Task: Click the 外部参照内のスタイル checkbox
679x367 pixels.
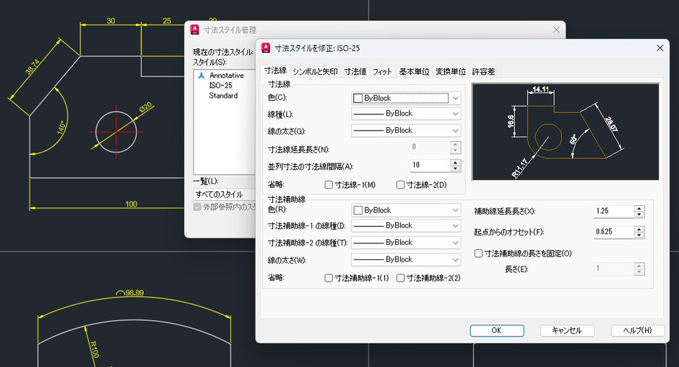Action: 197,207
